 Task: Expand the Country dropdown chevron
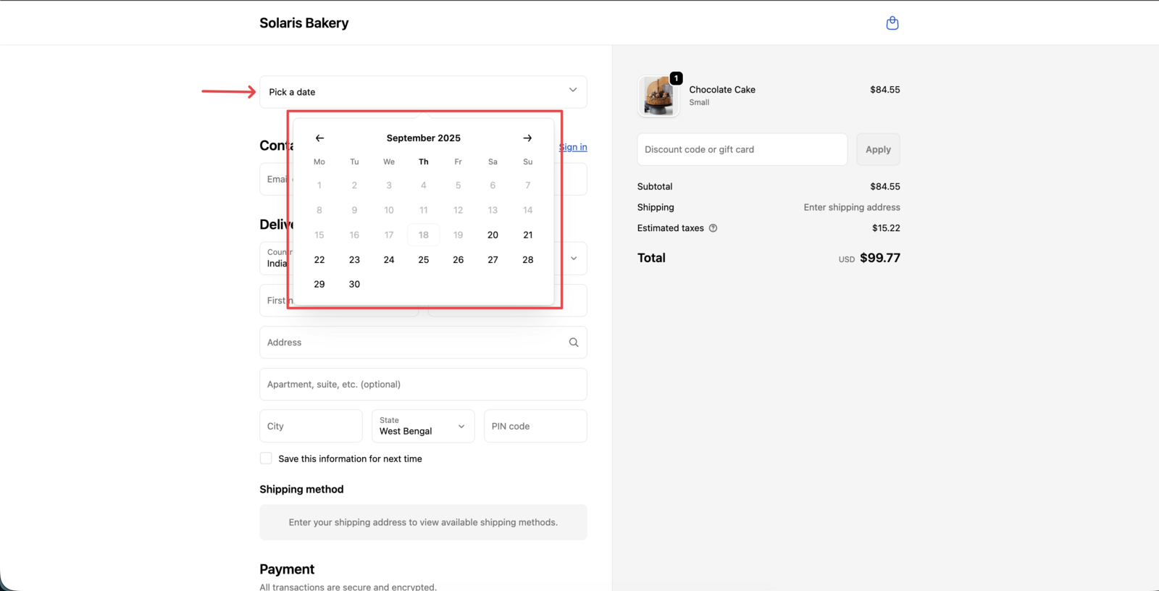(x=574, y=259)
